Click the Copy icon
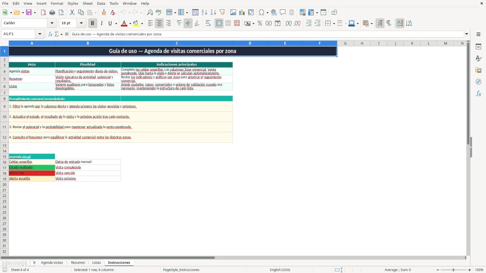 coord(81,13)
